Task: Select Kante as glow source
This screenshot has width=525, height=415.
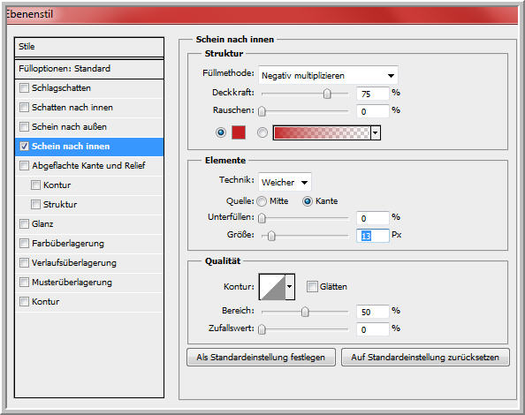Action: coord(308,201)
